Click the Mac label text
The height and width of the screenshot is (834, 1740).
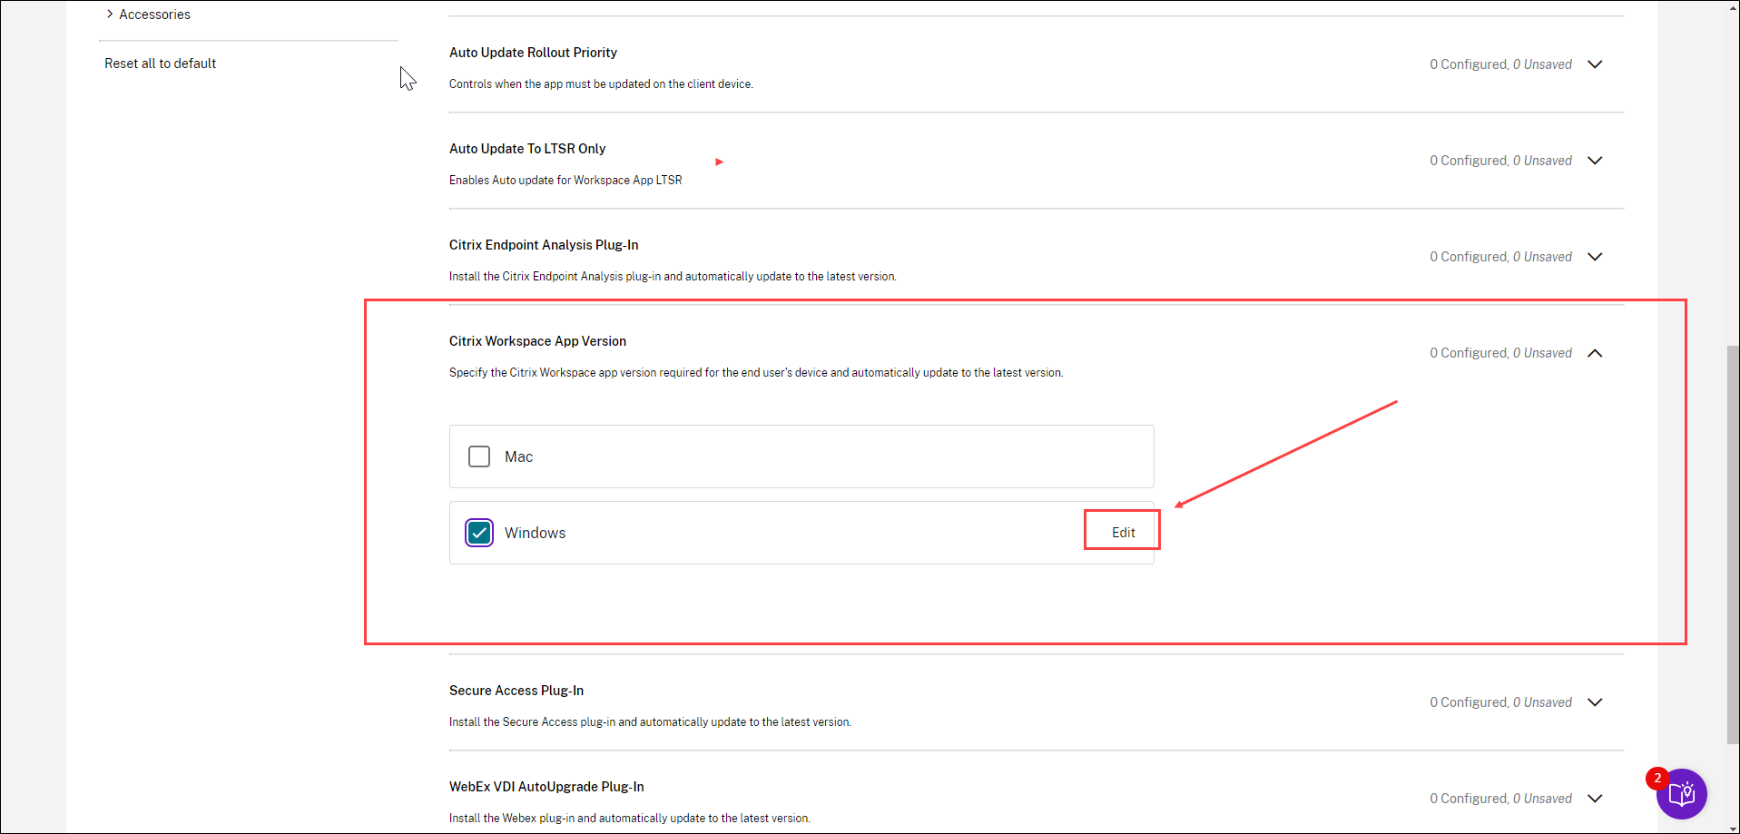(x=518, y=456)
